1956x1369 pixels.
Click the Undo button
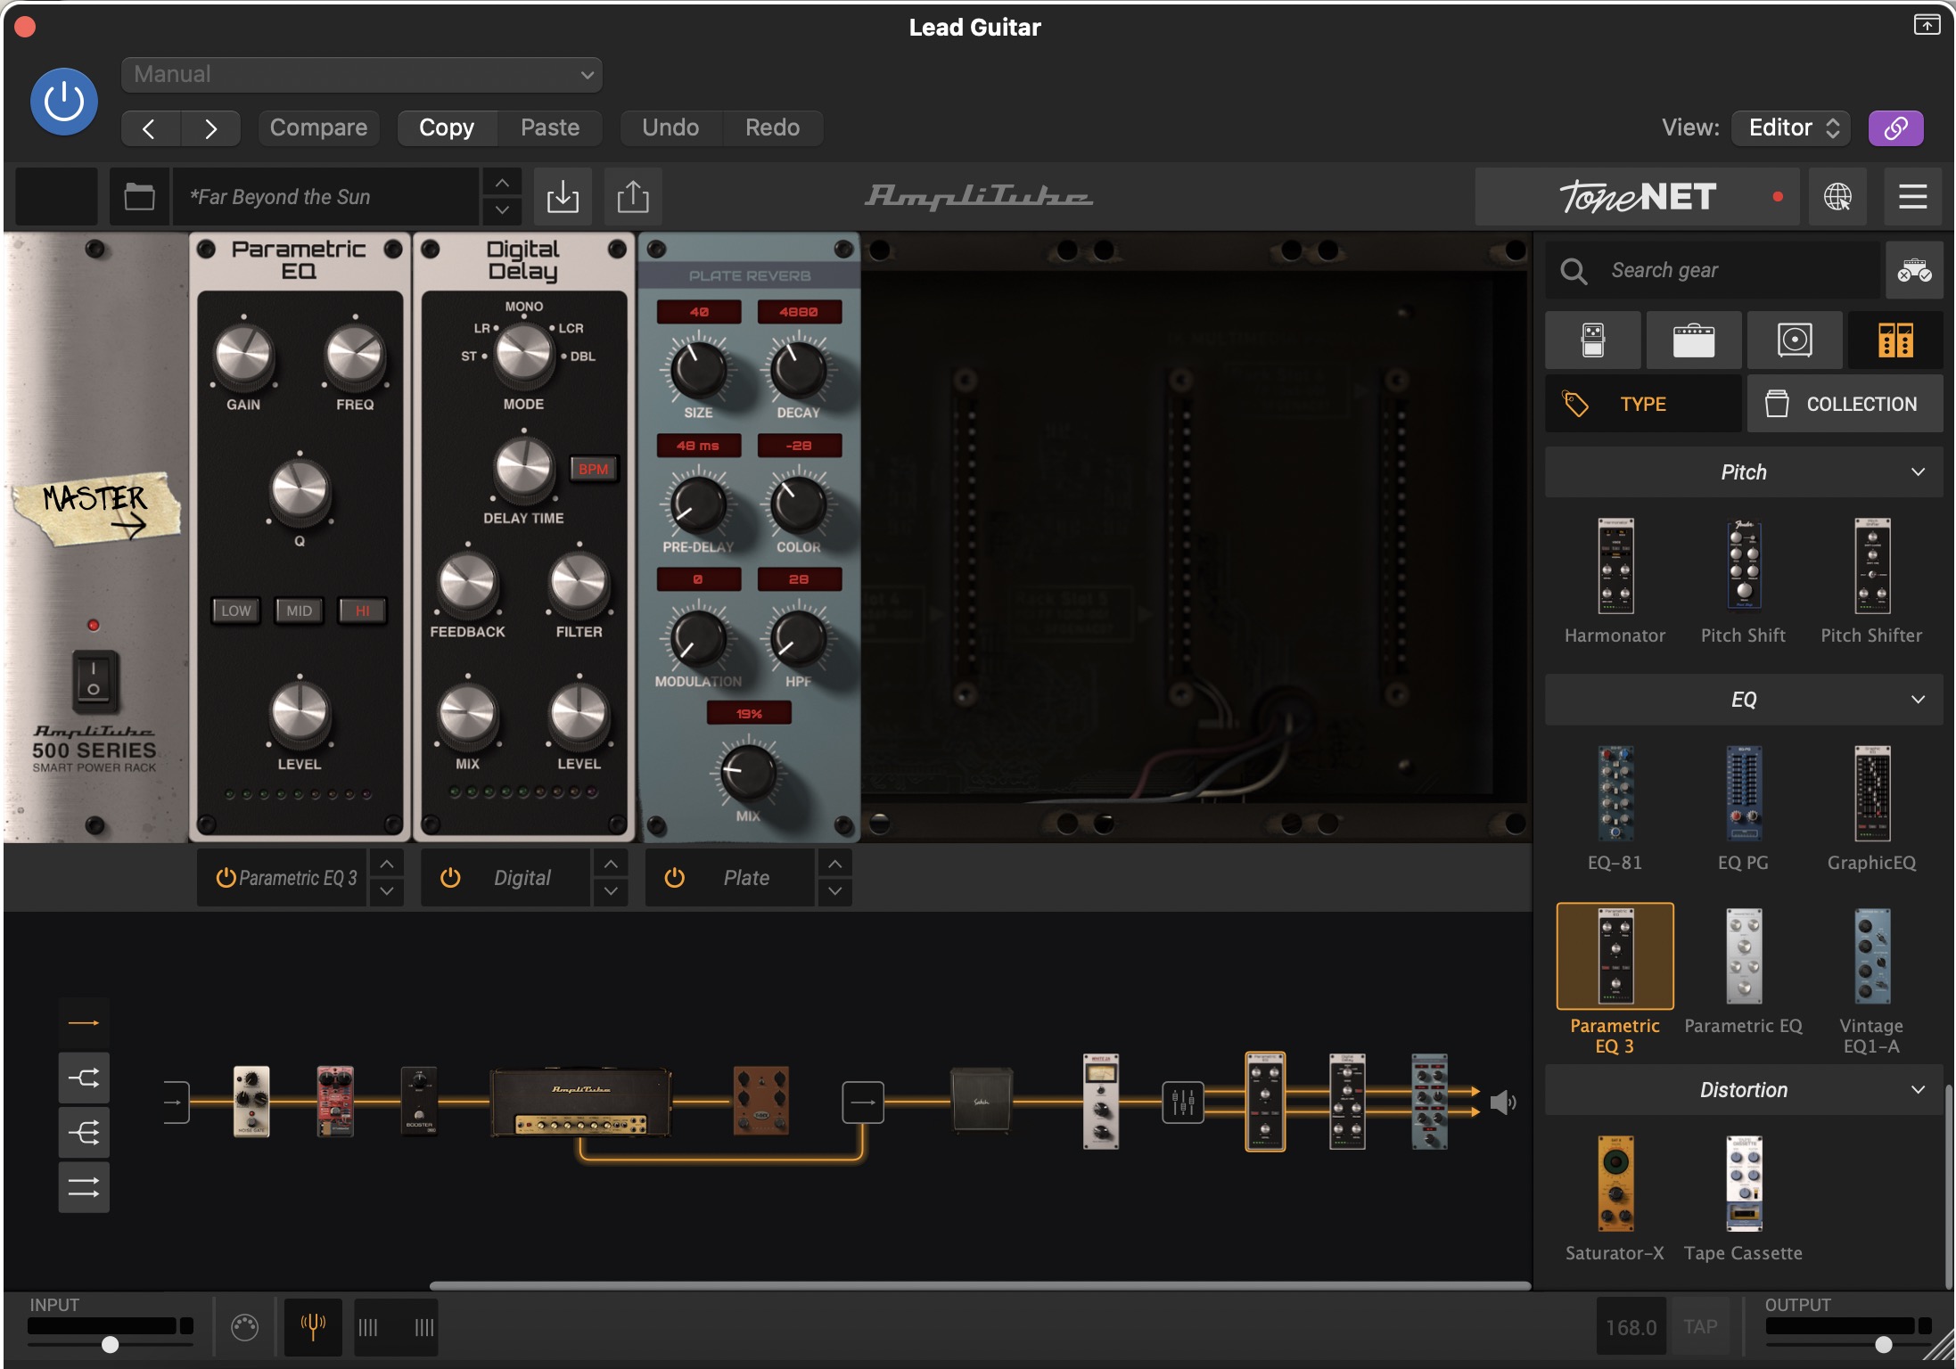670,127
